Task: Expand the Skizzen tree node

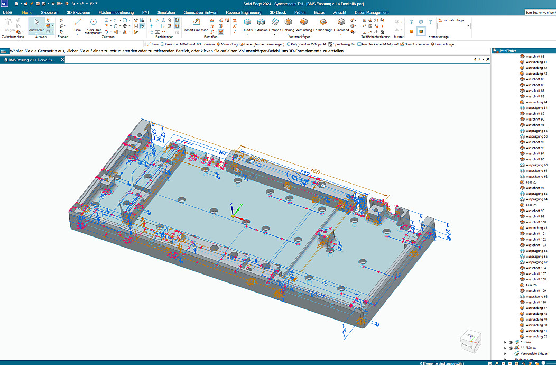Action: pos(505,342)
